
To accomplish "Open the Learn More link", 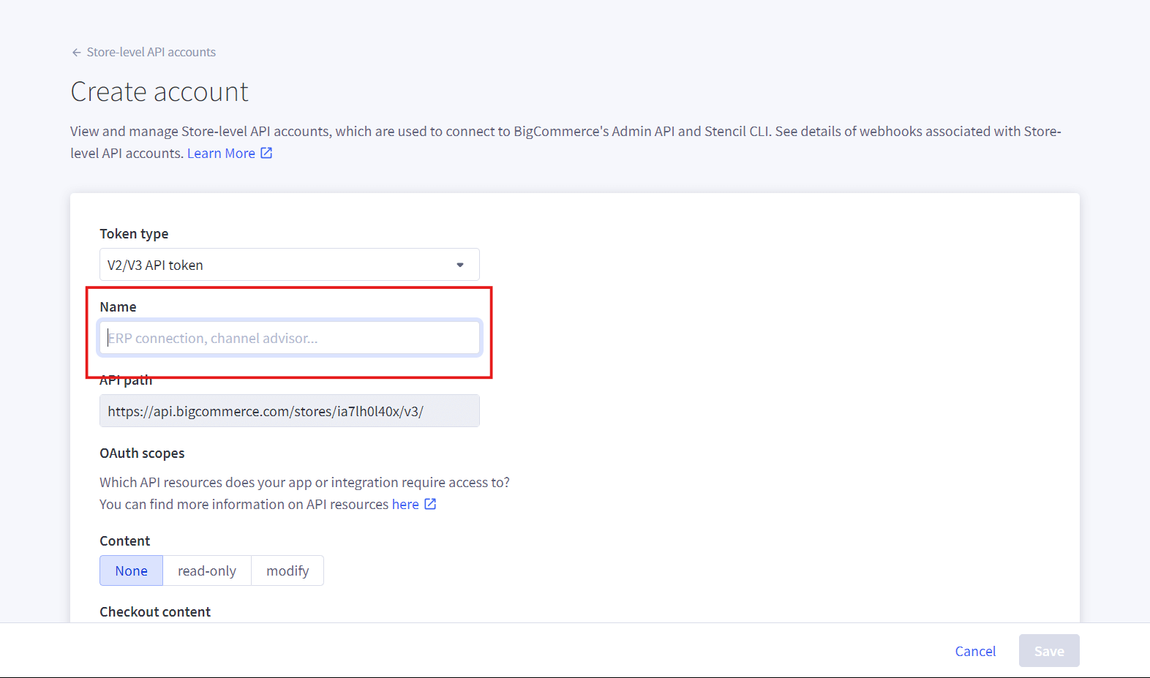I will click(221, 154).
